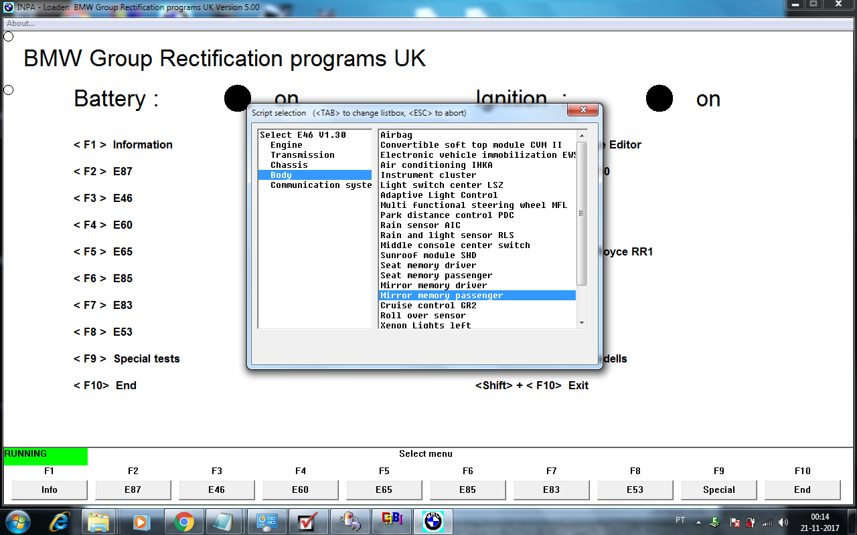Click the F10 End button

click(x=803, y=490)
